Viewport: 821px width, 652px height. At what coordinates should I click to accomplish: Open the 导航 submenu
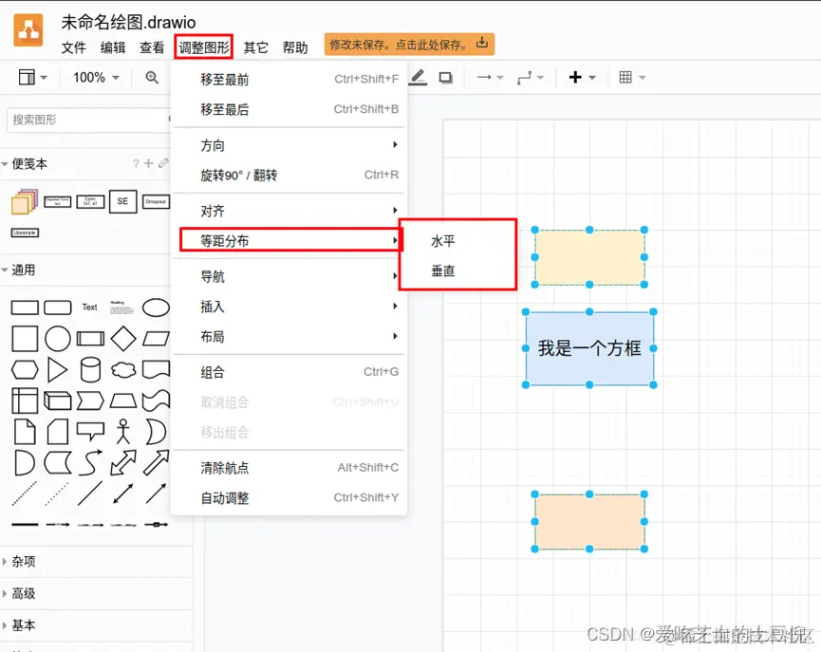[289, 276]
